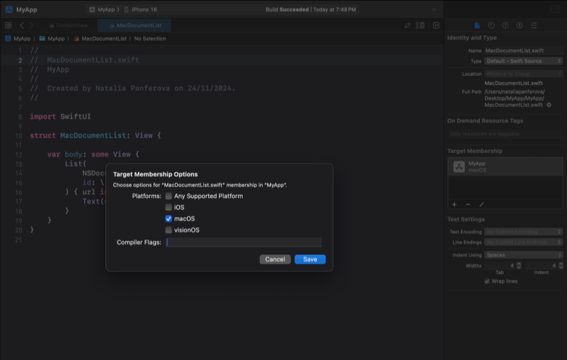The height and width of the screenshot is (360, 567).
Task: Select the MacDocumentList tab
Action: [134, 25]
